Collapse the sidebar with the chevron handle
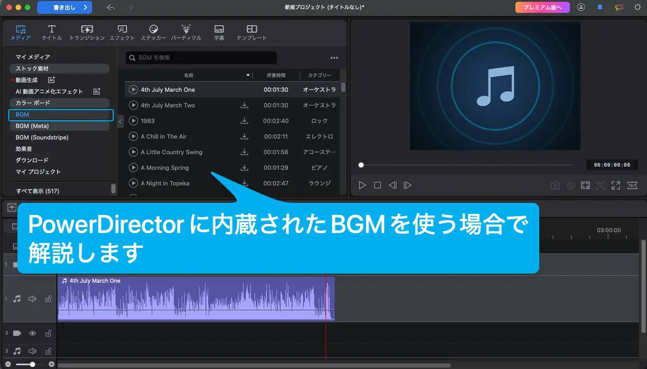 pyautogui.click(x=120, y=122)
